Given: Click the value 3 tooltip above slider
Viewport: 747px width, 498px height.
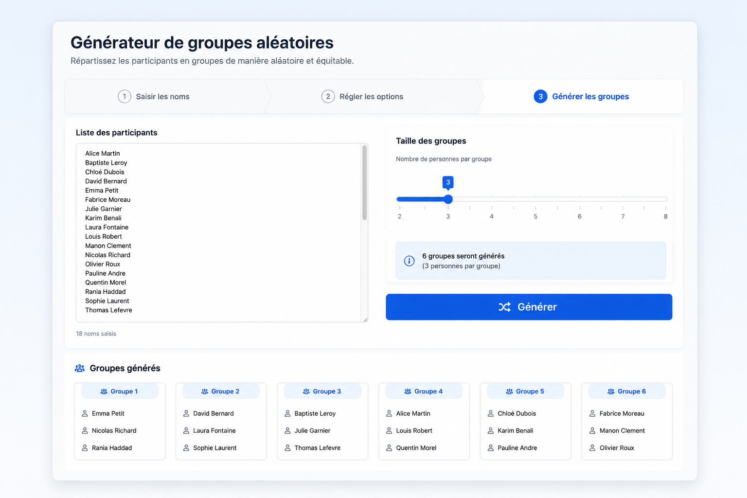Looking at the screenshot, I should point(448,182).
